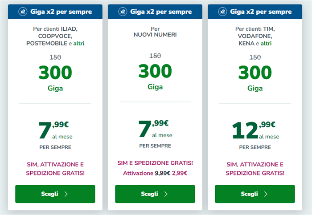Click arrow chevron on NUOVI NUMERI Scegli button
Viewport: 312px width, 215px height.
point(166,194)
